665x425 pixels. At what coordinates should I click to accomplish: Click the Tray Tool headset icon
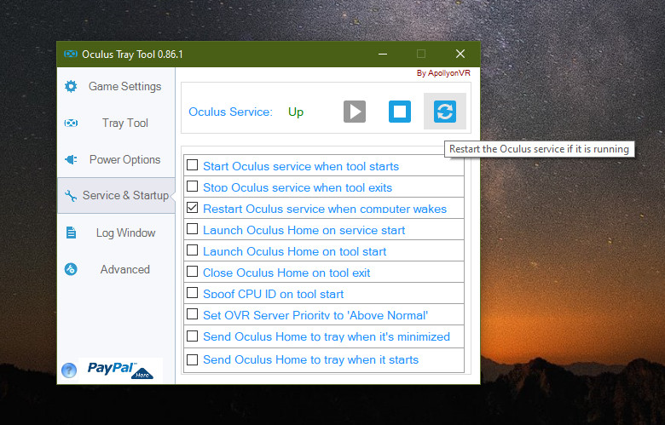[71, 123]
